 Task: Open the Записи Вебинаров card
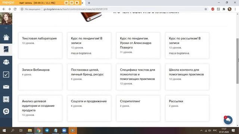pyautogui.click(x=40, y=77)
